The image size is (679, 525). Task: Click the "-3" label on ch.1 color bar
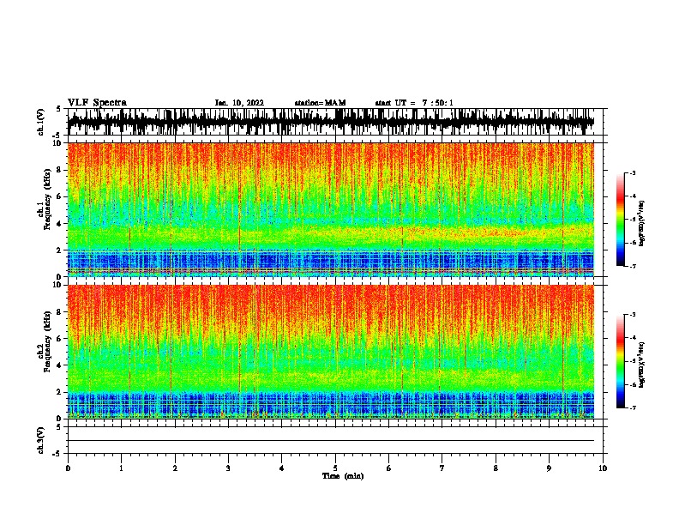click(x=633, y=173)
